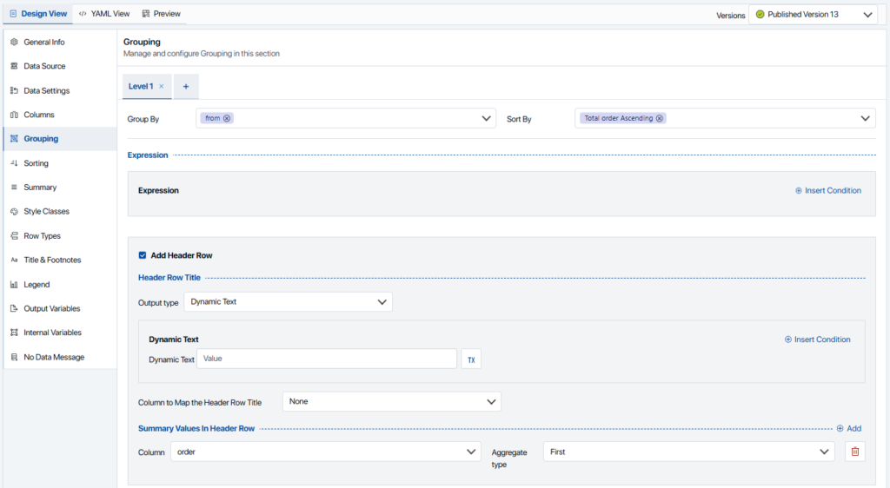Click the Style Classes palette icon
Image resolution: width=890 pixels, height=488 pixels.
click(14, 211)
